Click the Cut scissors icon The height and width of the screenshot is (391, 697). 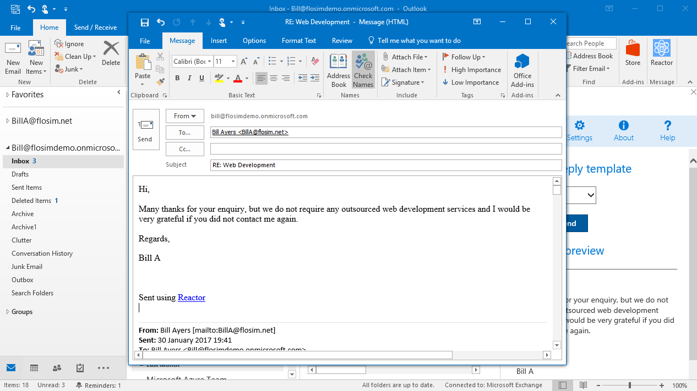click(x=160, y=57)
